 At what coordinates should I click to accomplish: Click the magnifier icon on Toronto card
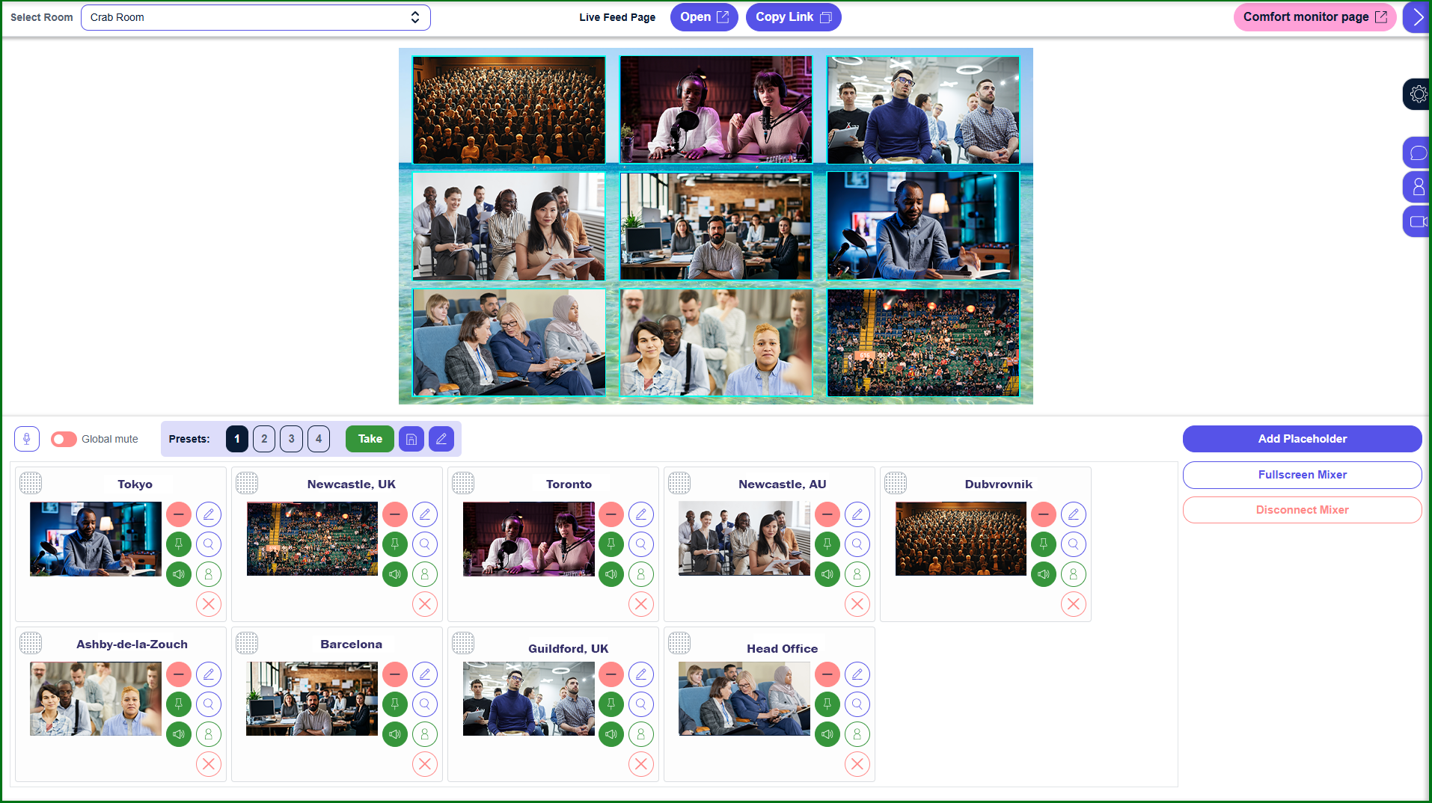[641, 544]
